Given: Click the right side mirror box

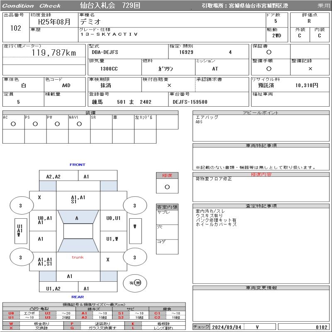Looking at the screenshot, I should [134, 226].
